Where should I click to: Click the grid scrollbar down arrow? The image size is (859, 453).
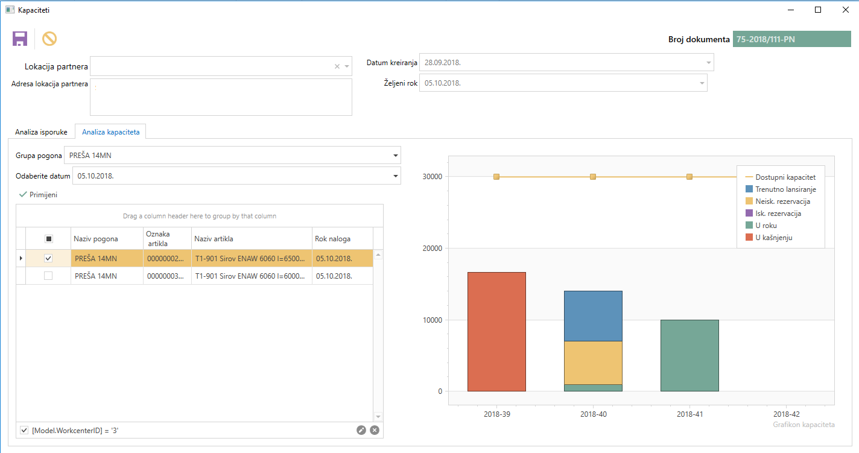(378, 417)
